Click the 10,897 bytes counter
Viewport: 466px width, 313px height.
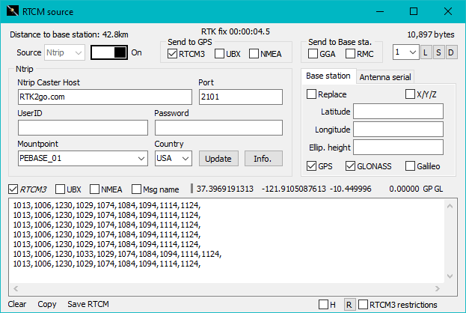(x=431, y=34)
